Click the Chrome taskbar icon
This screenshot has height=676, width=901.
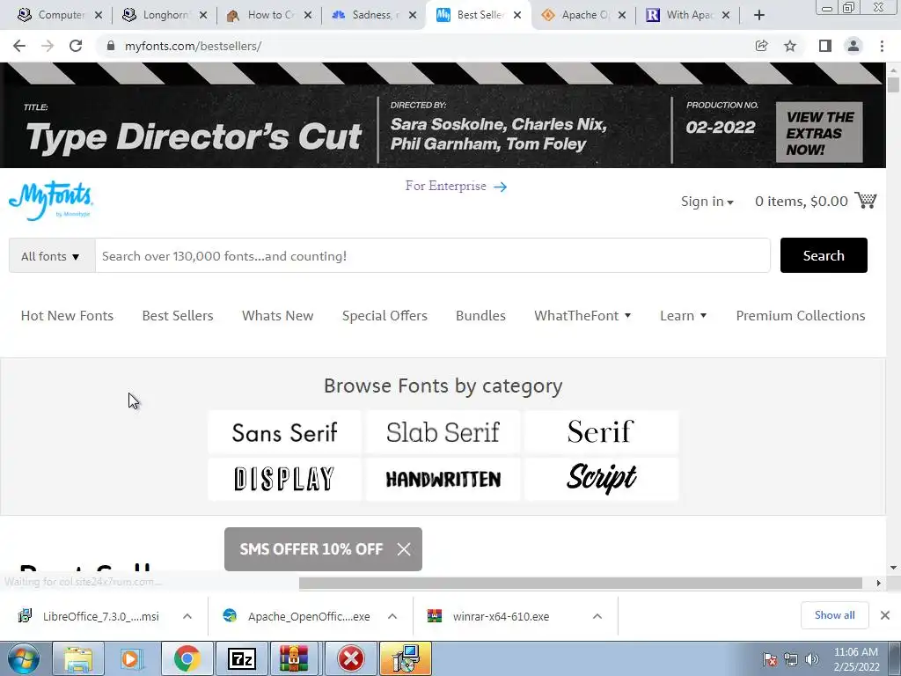pyautogui.click(x=187, y=658)
